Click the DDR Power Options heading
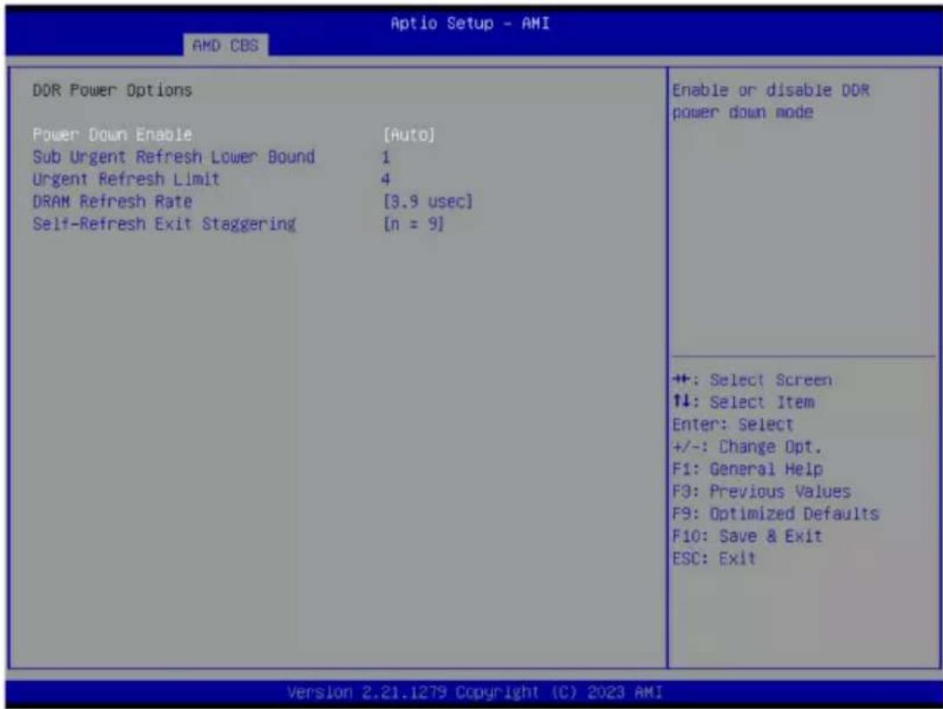The image size is (943, 709). click(x=112, y=90)
